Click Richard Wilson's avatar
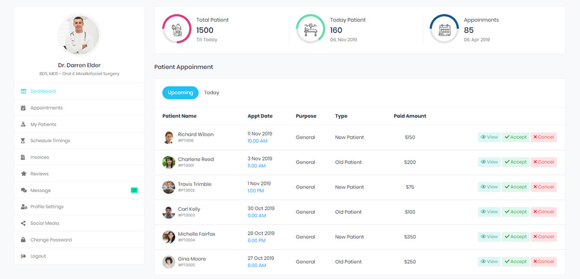Viewport: 580px width, 279px height. pyautogui.click(x=168, y=137)
